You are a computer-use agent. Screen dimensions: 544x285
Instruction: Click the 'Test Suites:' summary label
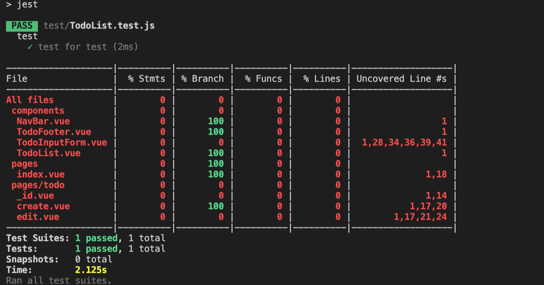(x=38, y=238)
